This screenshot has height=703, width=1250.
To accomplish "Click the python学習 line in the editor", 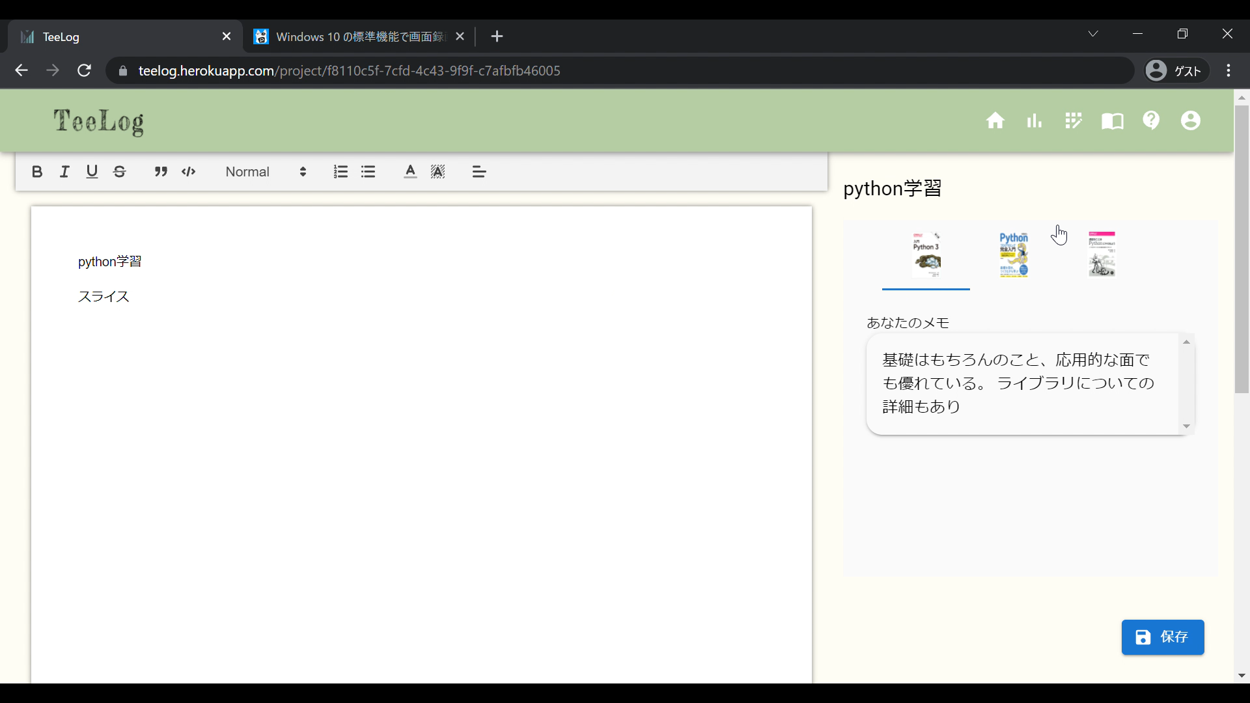I will 110,262.
